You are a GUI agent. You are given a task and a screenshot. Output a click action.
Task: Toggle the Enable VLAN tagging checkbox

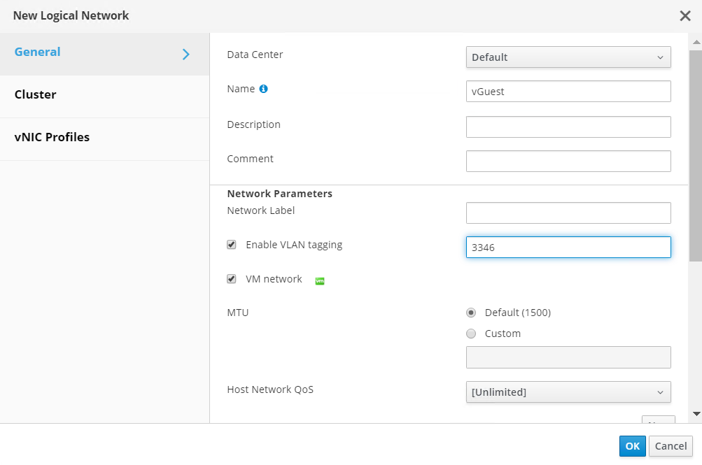(232, 245)
